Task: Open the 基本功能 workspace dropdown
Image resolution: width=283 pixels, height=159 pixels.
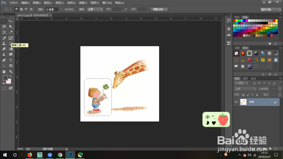Action: (x=270, y=10)
